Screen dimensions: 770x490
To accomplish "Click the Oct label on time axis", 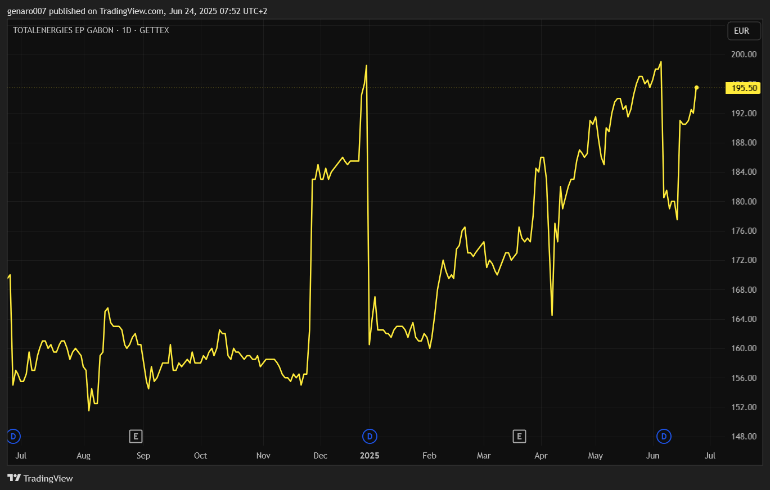I will pyautogui.click(x=200, y=456).
